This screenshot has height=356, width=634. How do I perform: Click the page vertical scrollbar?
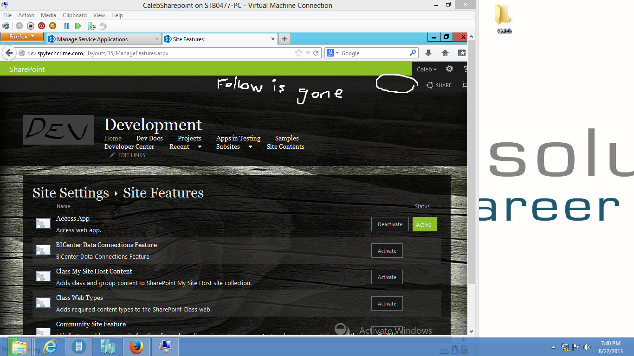(472, 162)
